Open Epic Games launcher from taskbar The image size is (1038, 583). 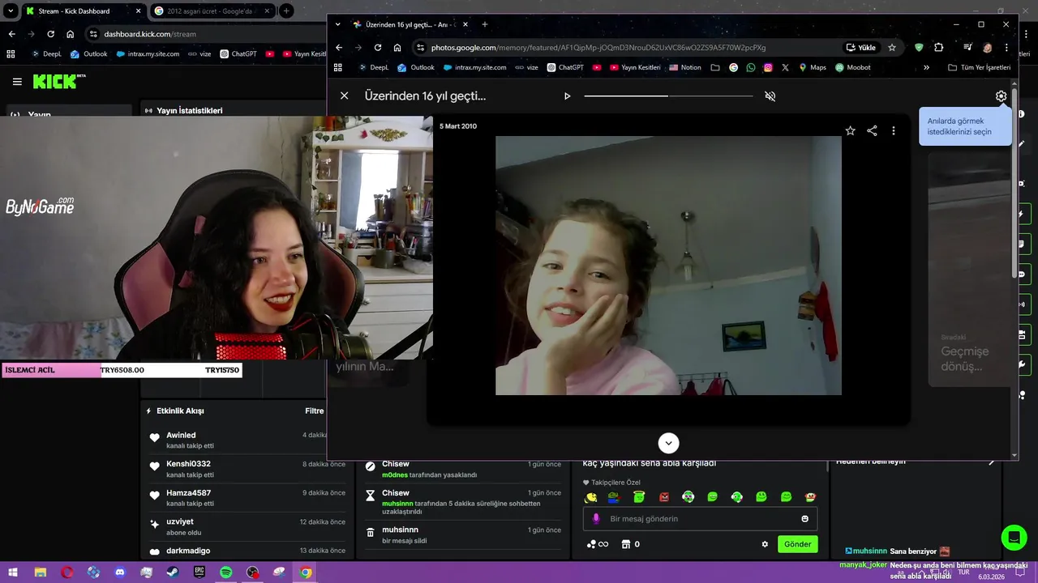pyautogui.click(x=199, y=572)
